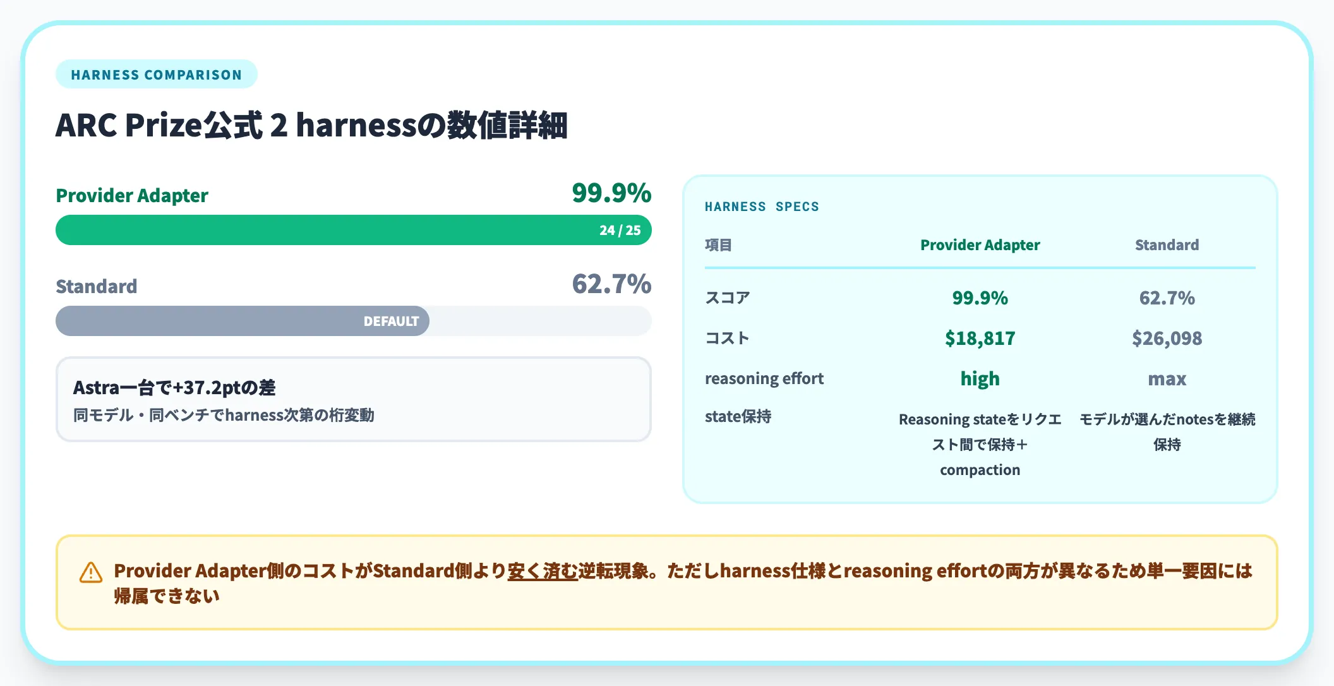
Task: Select the large 62.7% value above the gray bar
Action: tap(611, 284)
